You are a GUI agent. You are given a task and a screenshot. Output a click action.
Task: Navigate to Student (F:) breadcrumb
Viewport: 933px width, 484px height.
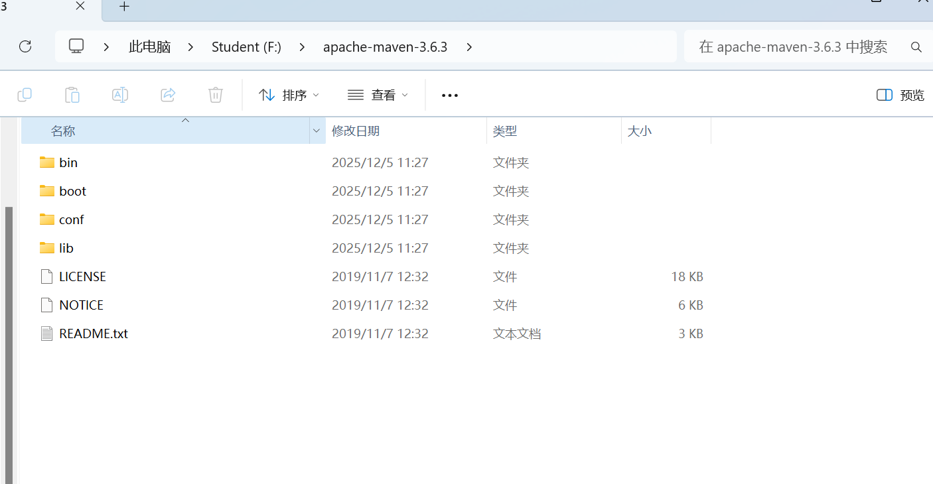tap(246, 47)
